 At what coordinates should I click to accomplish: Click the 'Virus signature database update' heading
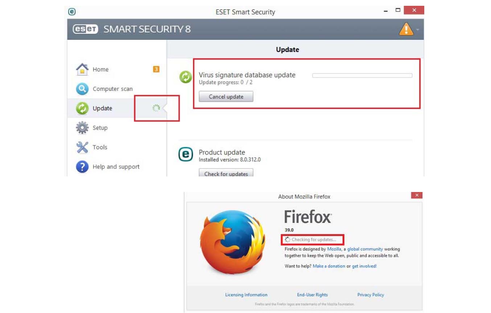(247, 75)
